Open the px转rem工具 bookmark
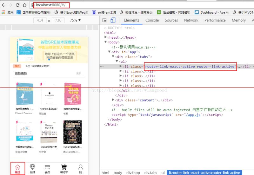This screenshot has height=175, width=254. pos(104,12)
